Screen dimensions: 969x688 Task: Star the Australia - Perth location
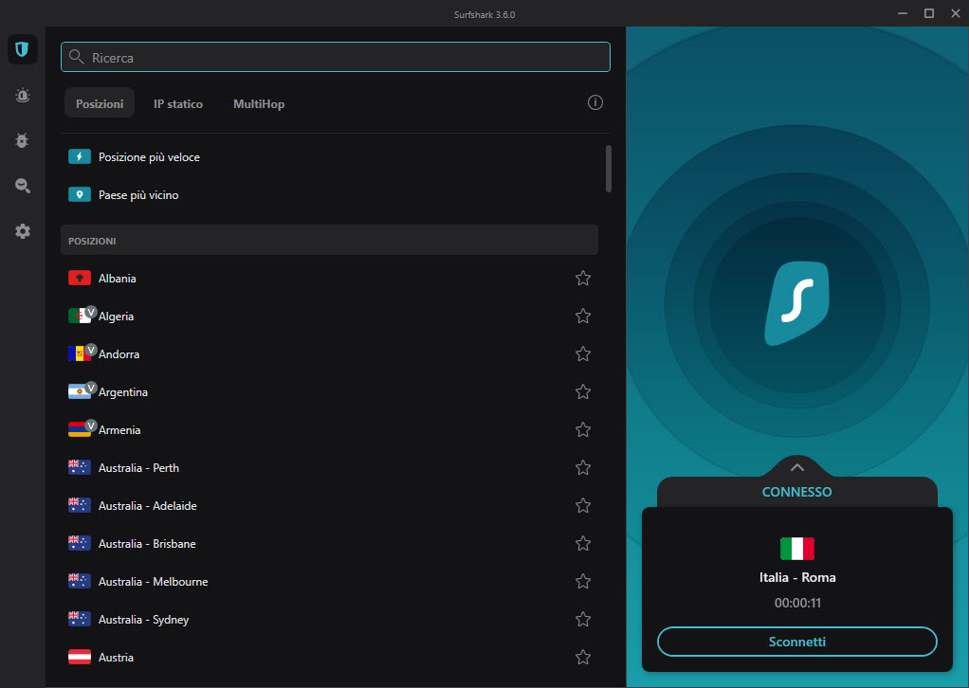pyautogui.click(x=583, y=467)
